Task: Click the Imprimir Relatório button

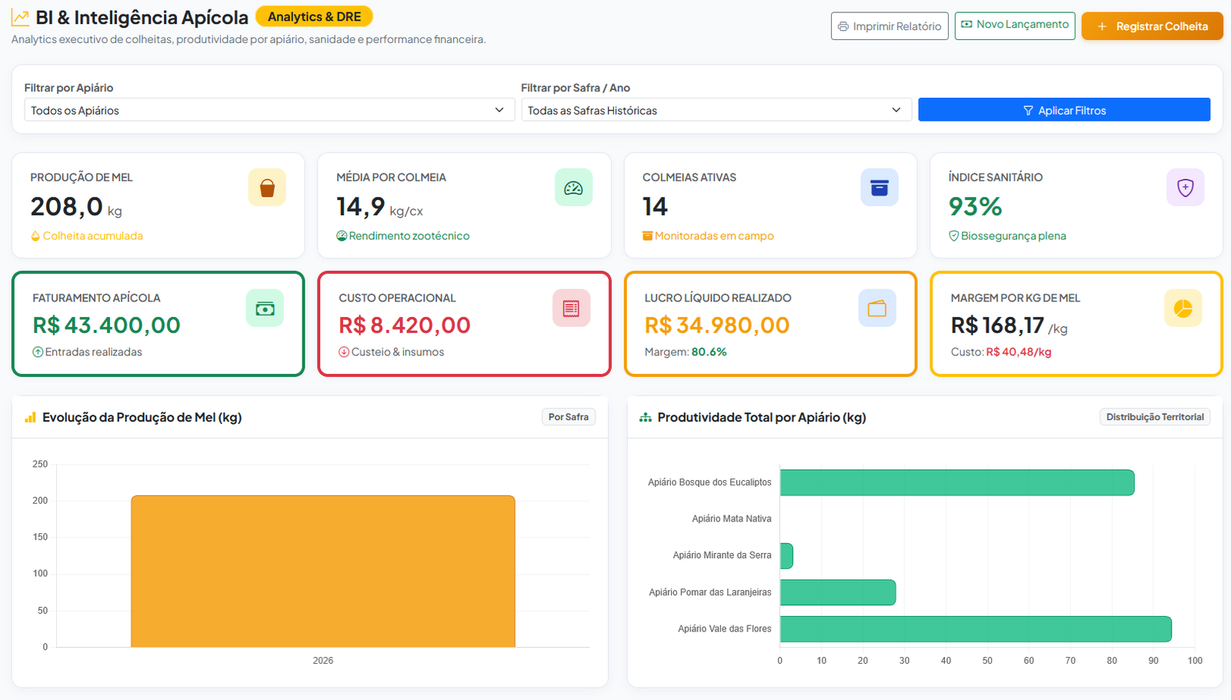Action: tap(889, 26)
